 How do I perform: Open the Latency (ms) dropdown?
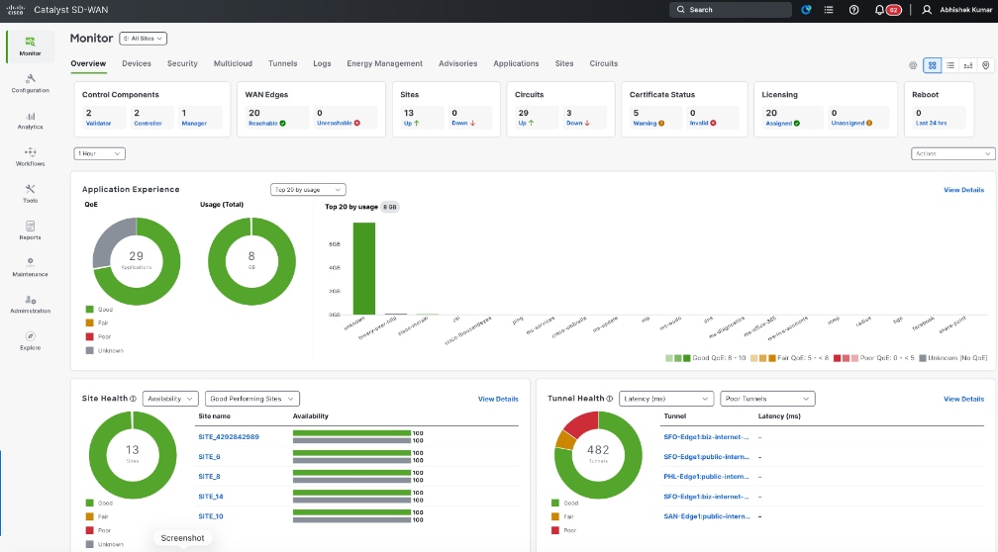pyautogui.click(x=665, y=399)
